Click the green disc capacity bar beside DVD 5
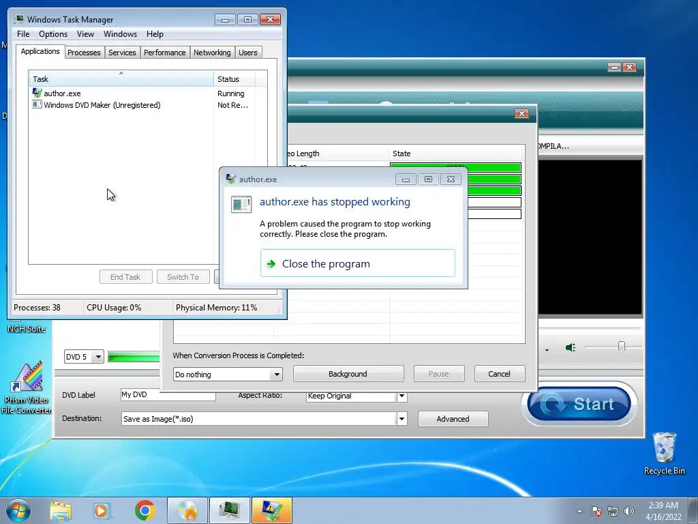698x524 pixels. [x=134, y=357]
